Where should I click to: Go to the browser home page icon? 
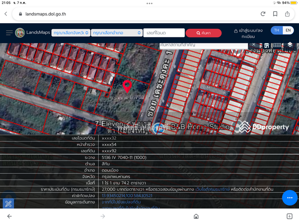(196, 216)
